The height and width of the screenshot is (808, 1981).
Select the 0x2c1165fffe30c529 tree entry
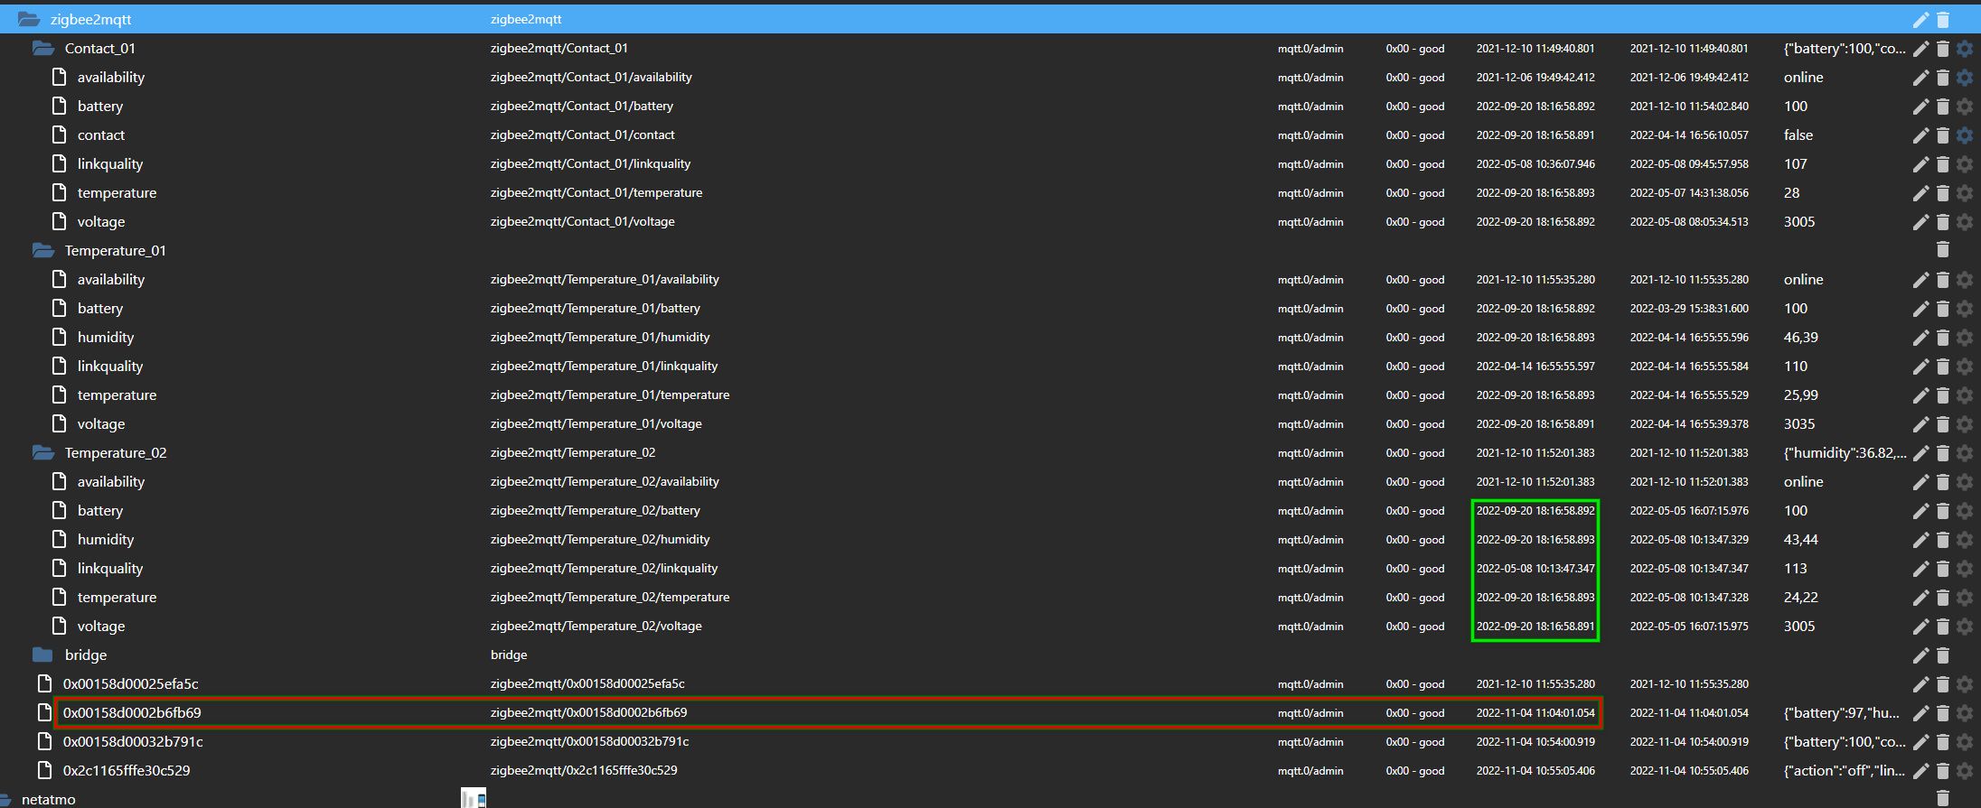pyautogui.click(x=127, y=771)
